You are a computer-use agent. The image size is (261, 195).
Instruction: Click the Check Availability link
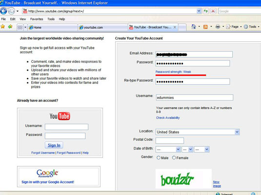pos(168,117)
